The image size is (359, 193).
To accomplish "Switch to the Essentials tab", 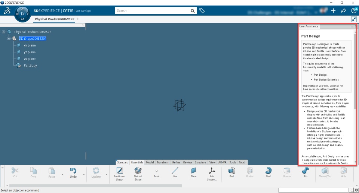I will click(x=137, y=162).
